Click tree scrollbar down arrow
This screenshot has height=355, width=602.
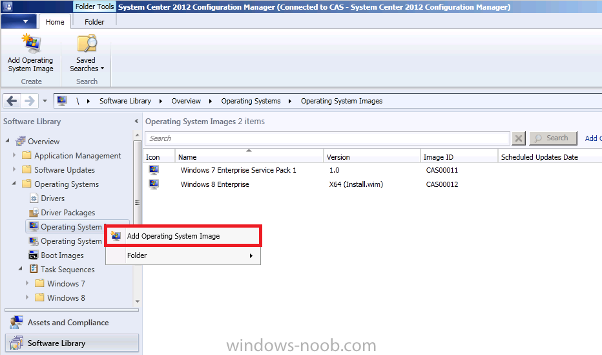[138, 301]
